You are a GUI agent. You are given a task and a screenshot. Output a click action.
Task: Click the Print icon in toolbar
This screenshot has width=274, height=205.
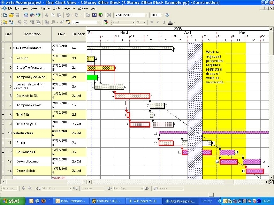26,15
